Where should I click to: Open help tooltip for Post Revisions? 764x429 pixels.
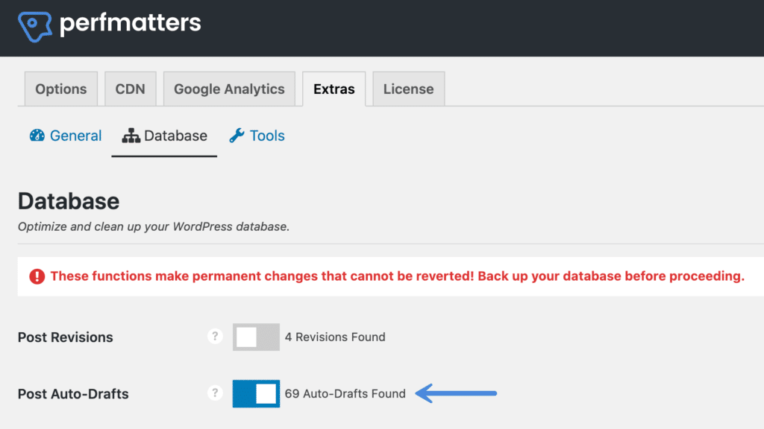[215, 337]
